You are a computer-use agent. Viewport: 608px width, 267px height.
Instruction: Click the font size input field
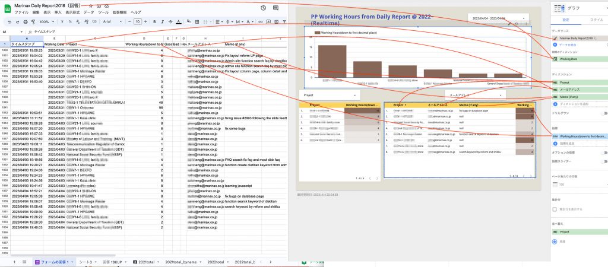tap(137, 21)
